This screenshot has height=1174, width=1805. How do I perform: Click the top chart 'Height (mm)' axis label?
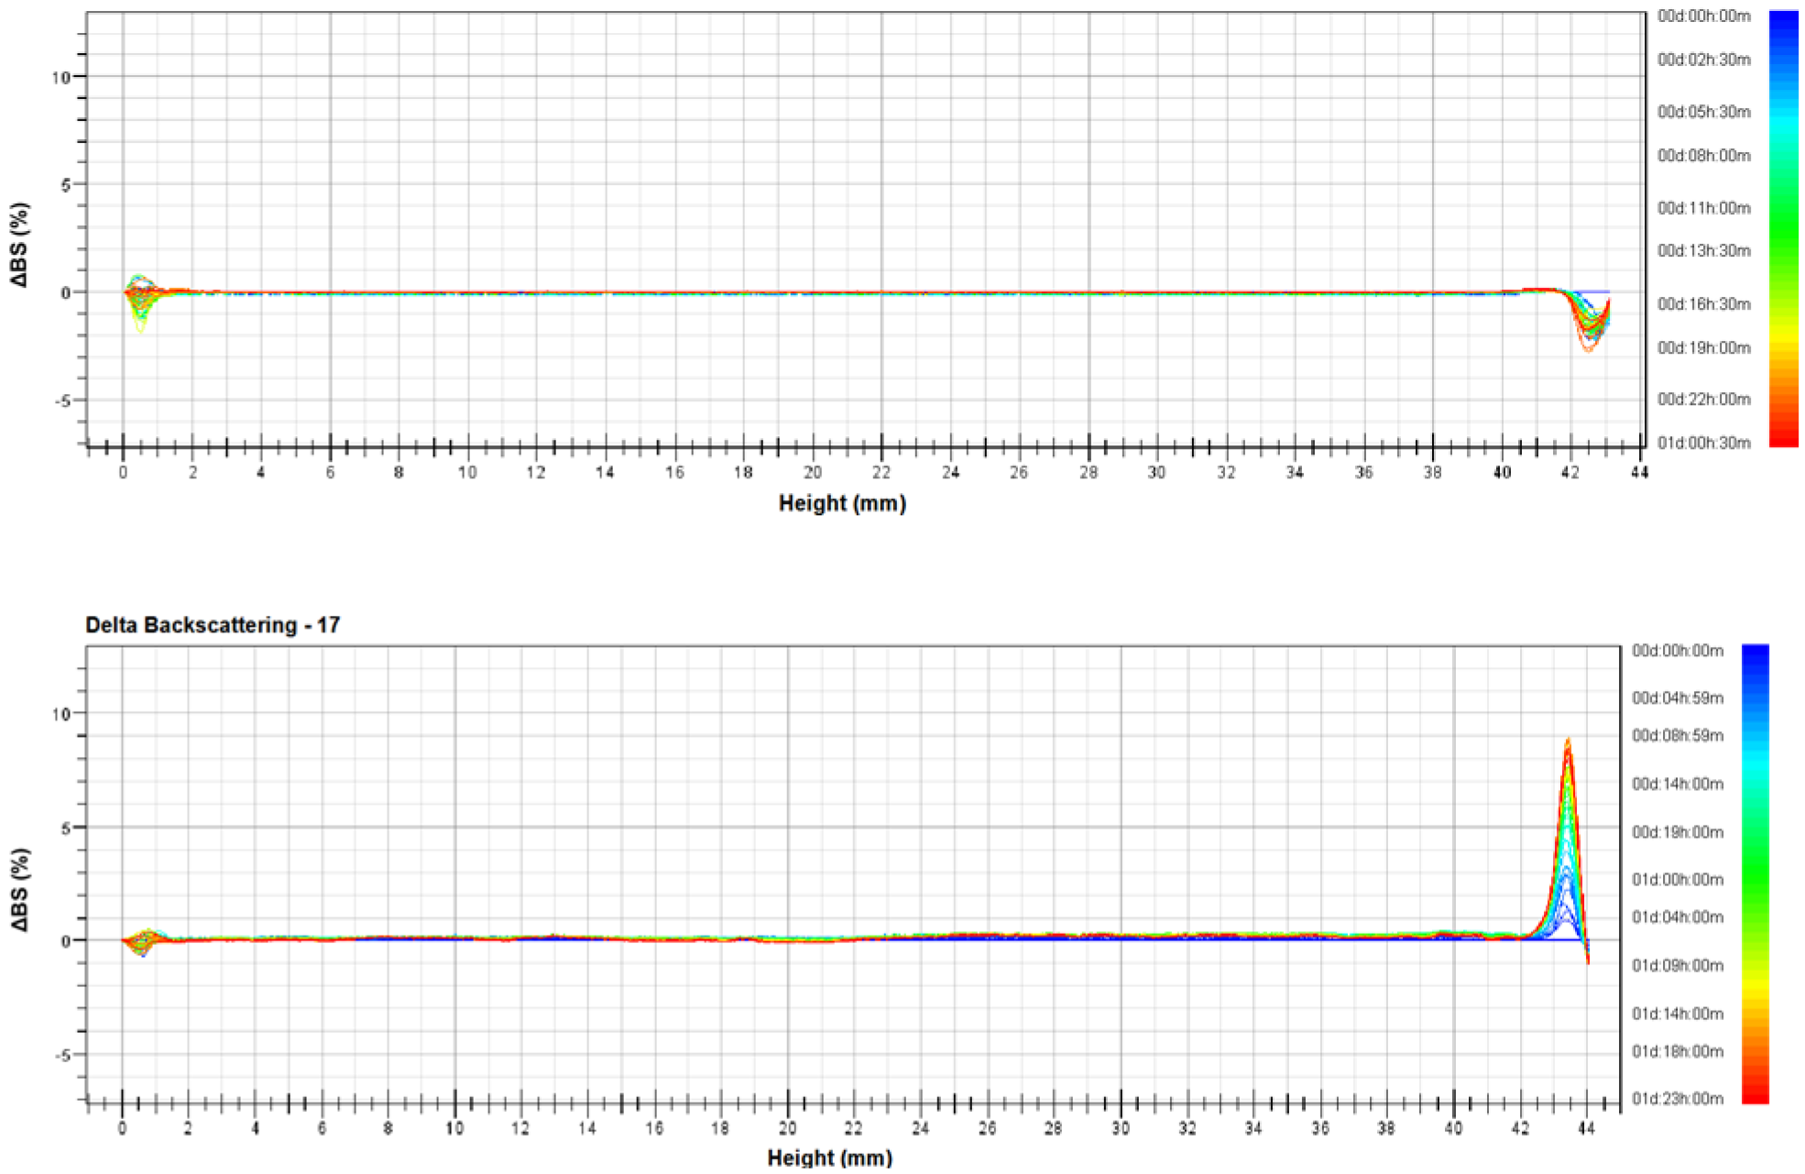tap(842, 503)
